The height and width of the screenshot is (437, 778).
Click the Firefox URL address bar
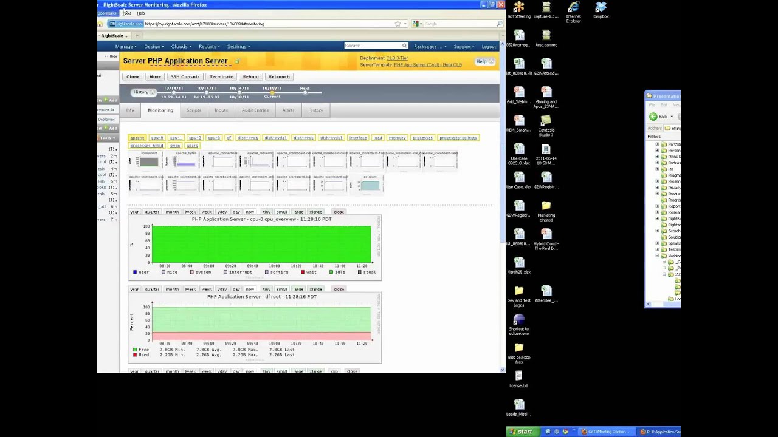[x=267, y=24]
